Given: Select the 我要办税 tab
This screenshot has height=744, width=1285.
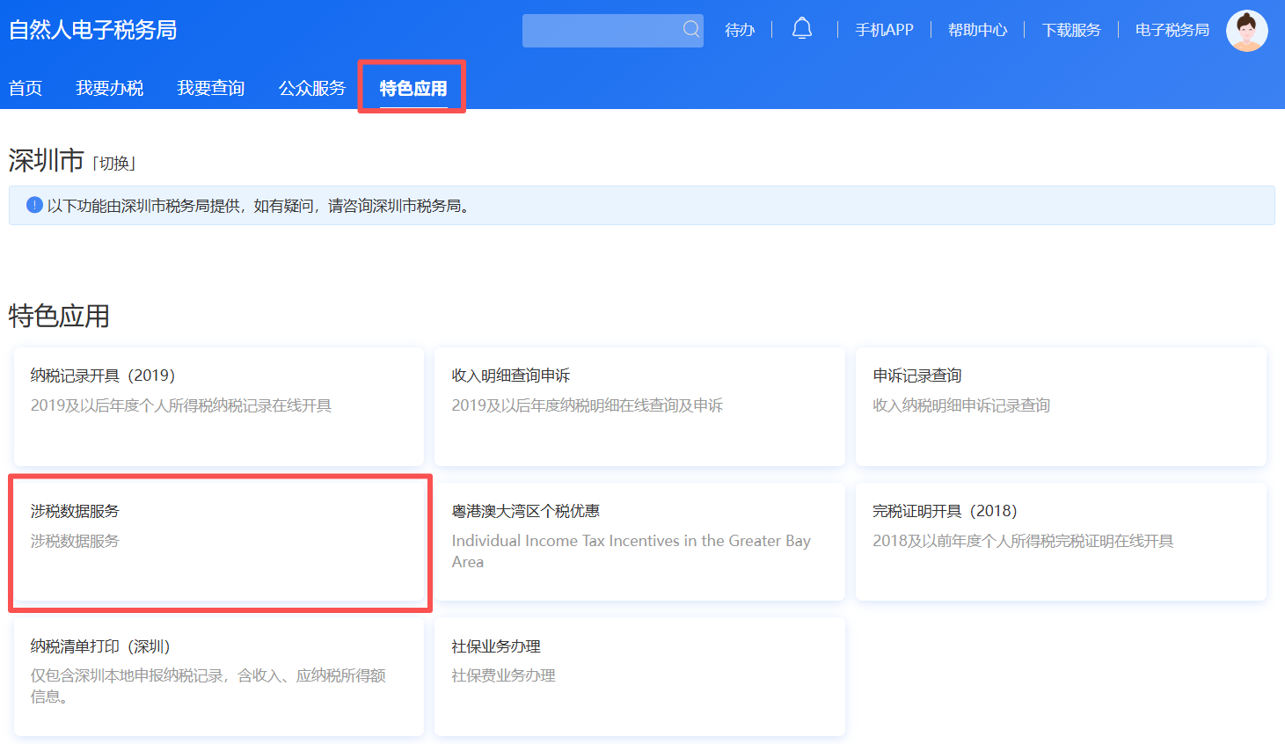Looking at the screenshot, I should (x=109, y=88).
